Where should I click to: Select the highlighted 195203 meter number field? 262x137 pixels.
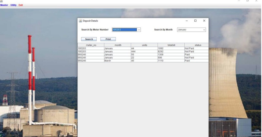[124, 30]
